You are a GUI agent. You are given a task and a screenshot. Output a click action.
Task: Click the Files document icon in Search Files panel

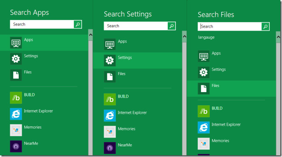(203, 88)
